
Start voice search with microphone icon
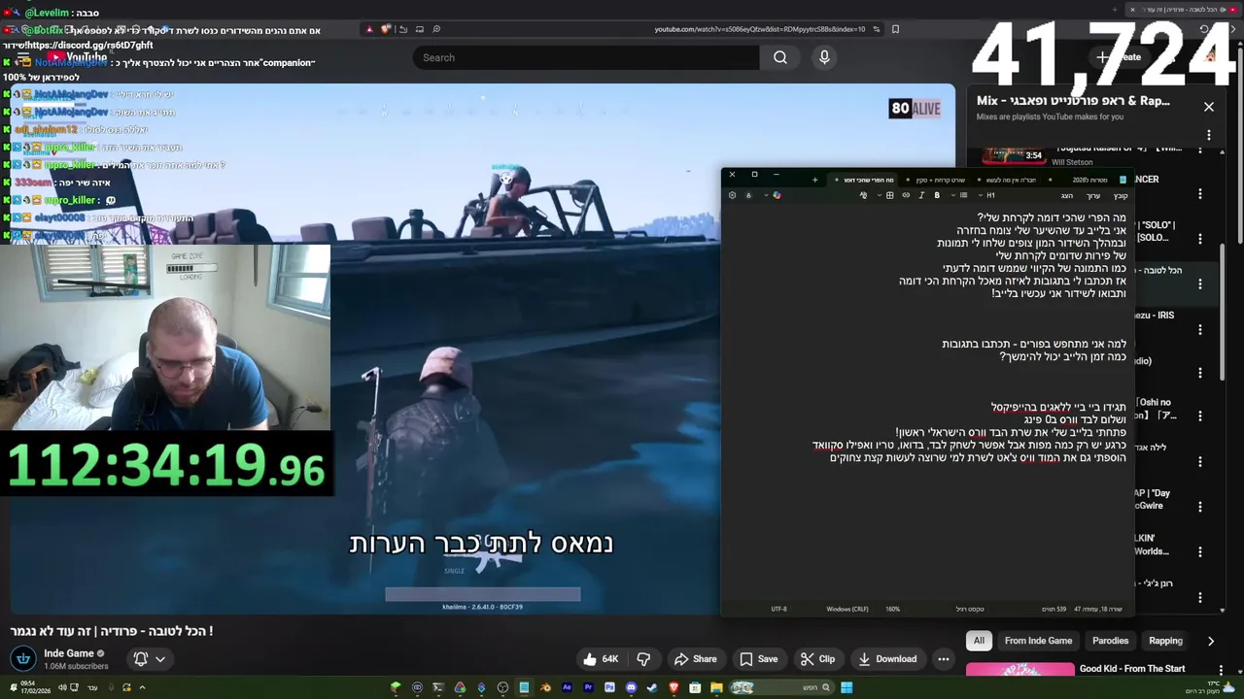pos(824,57)
